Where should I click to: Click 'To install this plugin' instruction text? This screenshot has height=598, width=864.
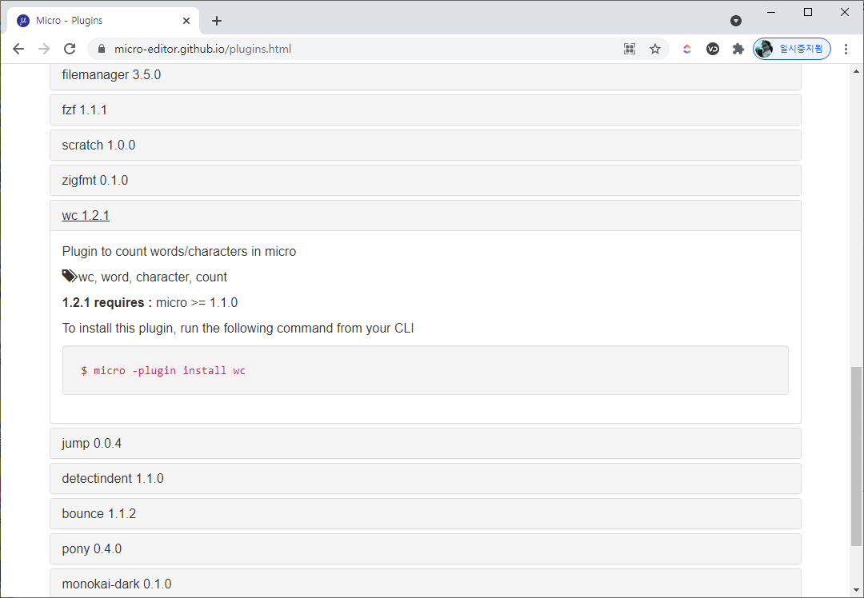pyautogui.click(x=238, y=329)
